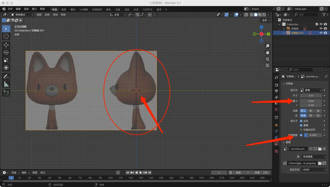Uncheck the 透视 display checkbox
330x187 pixels.
point(301,125)
